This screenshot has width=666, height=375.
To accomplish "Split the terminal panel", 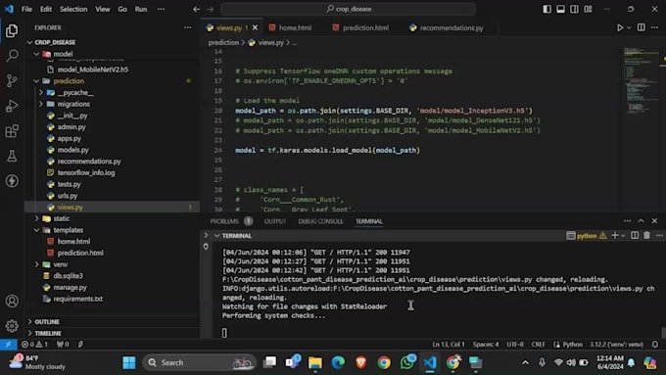I will pyautogui.click(x=635, y=235).
